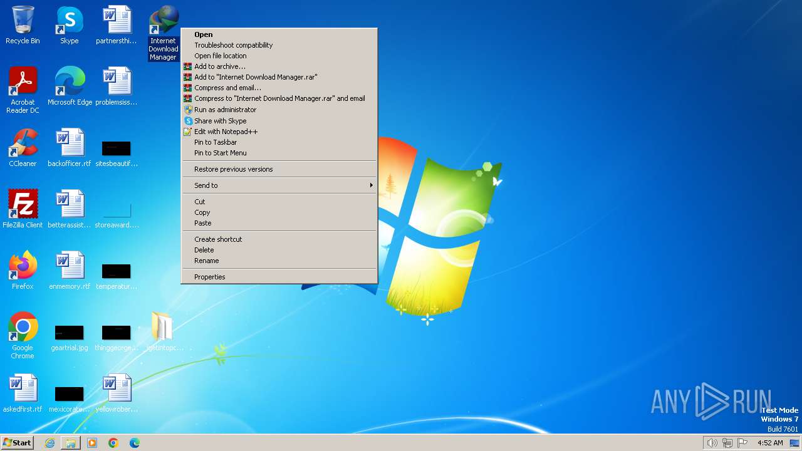Select the Firefox desktop shortcut

(23, 271)
